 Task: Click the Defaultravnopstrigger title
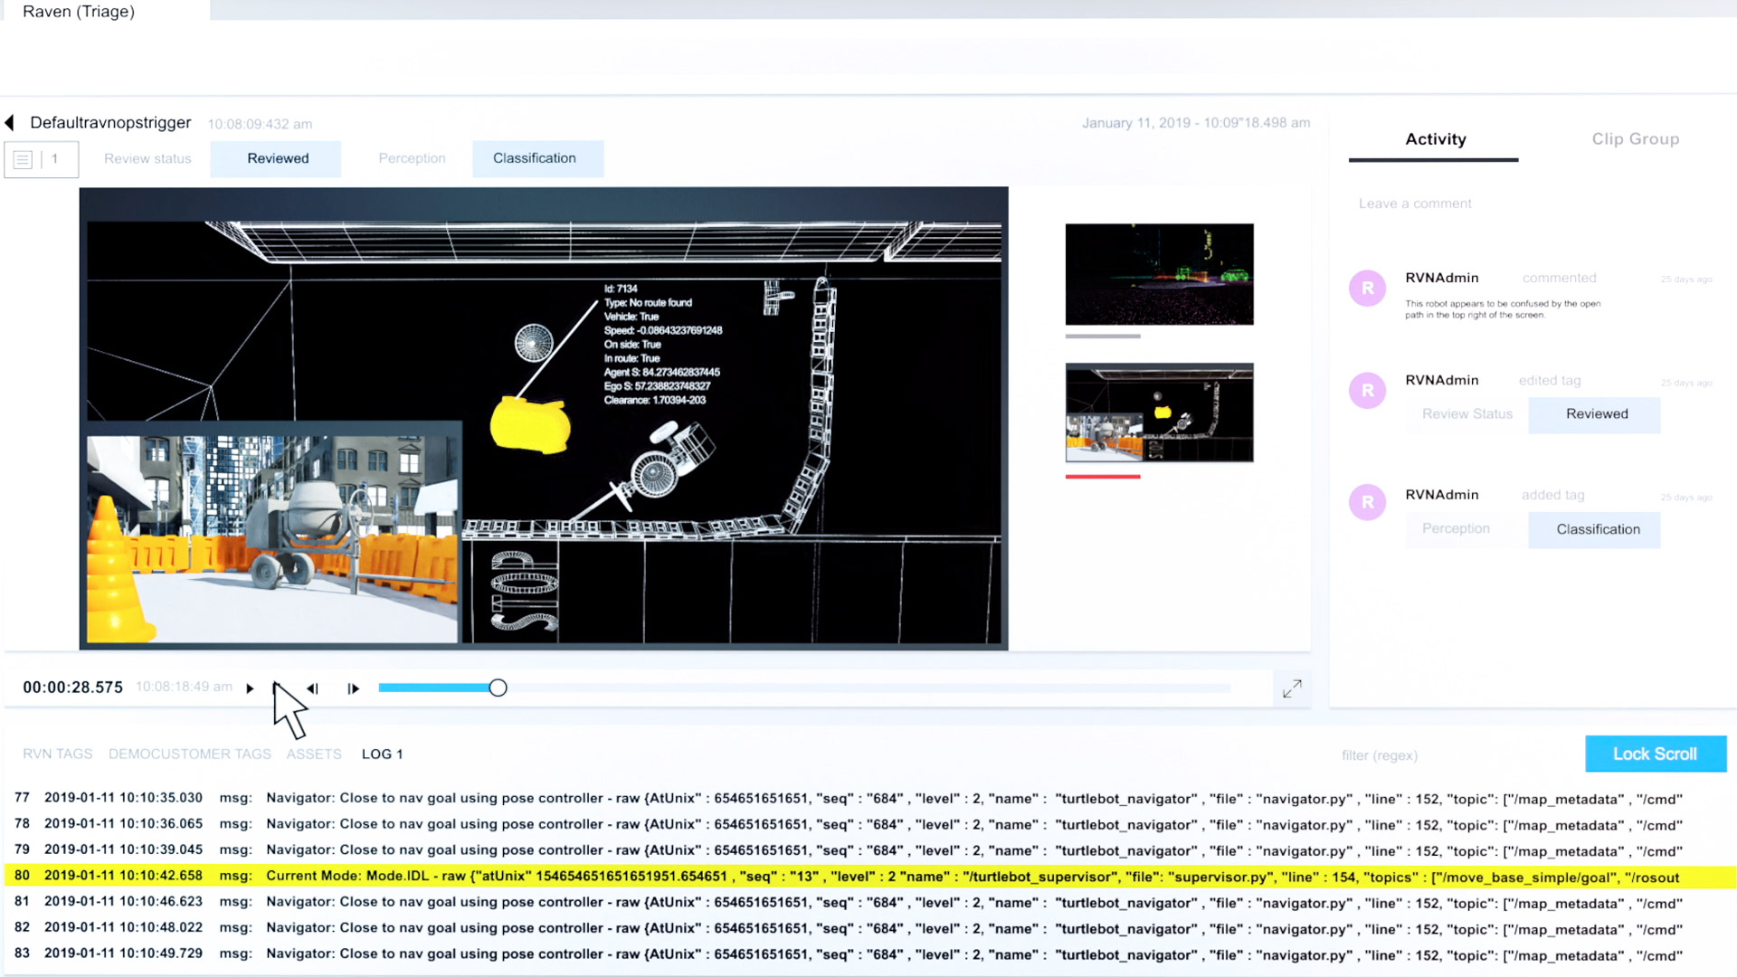[110, 123]
